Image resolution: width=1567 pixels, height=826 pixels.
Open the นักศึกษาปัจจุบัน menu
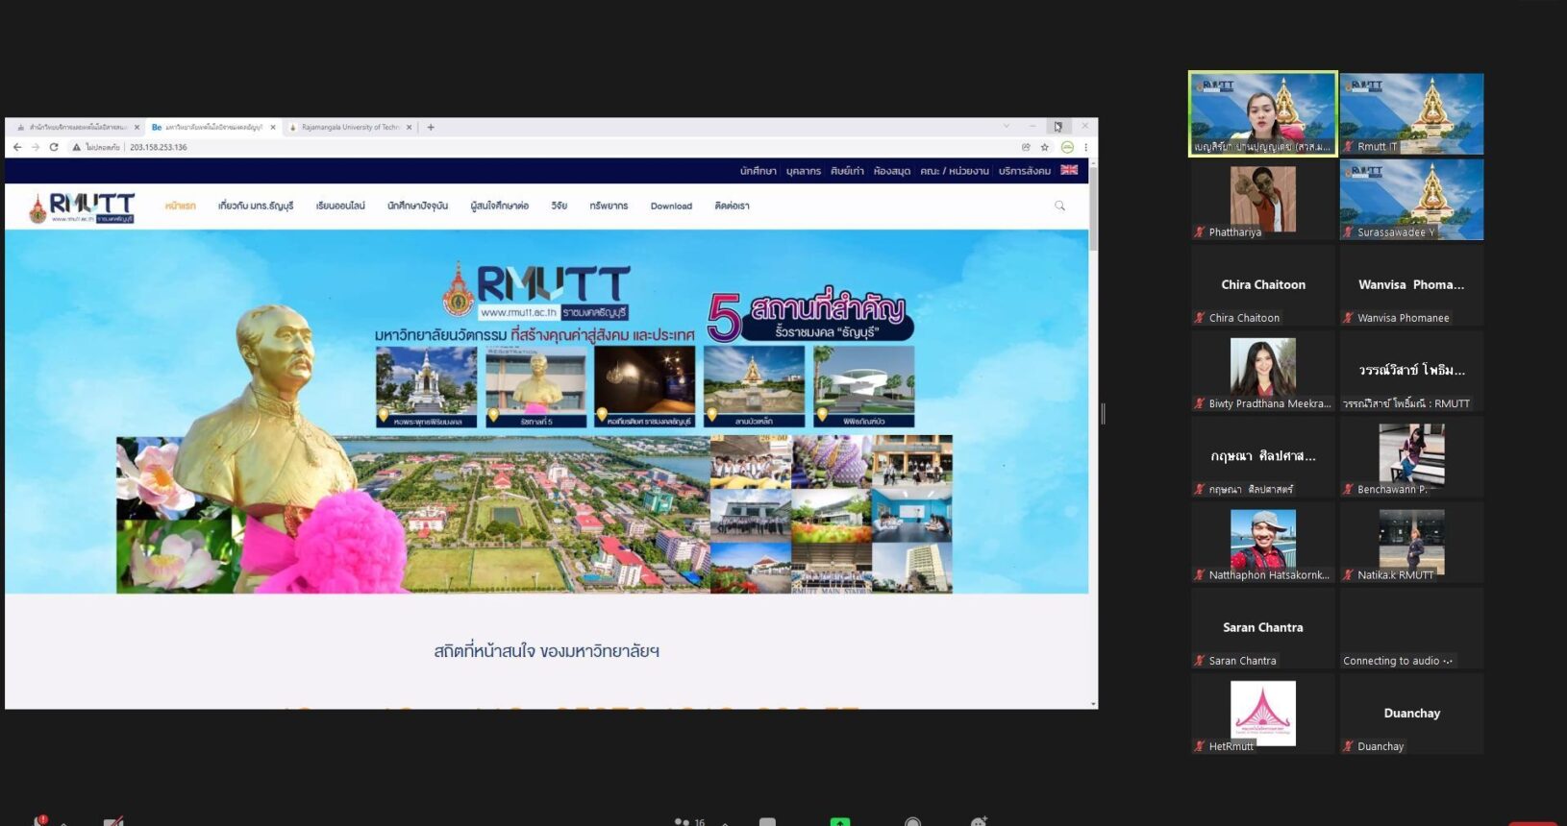pos(417,206)
